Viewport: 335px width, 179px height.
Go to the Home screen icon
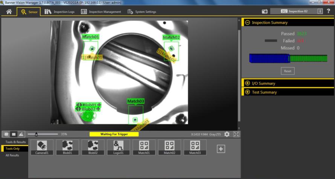(x=9, y=12)
